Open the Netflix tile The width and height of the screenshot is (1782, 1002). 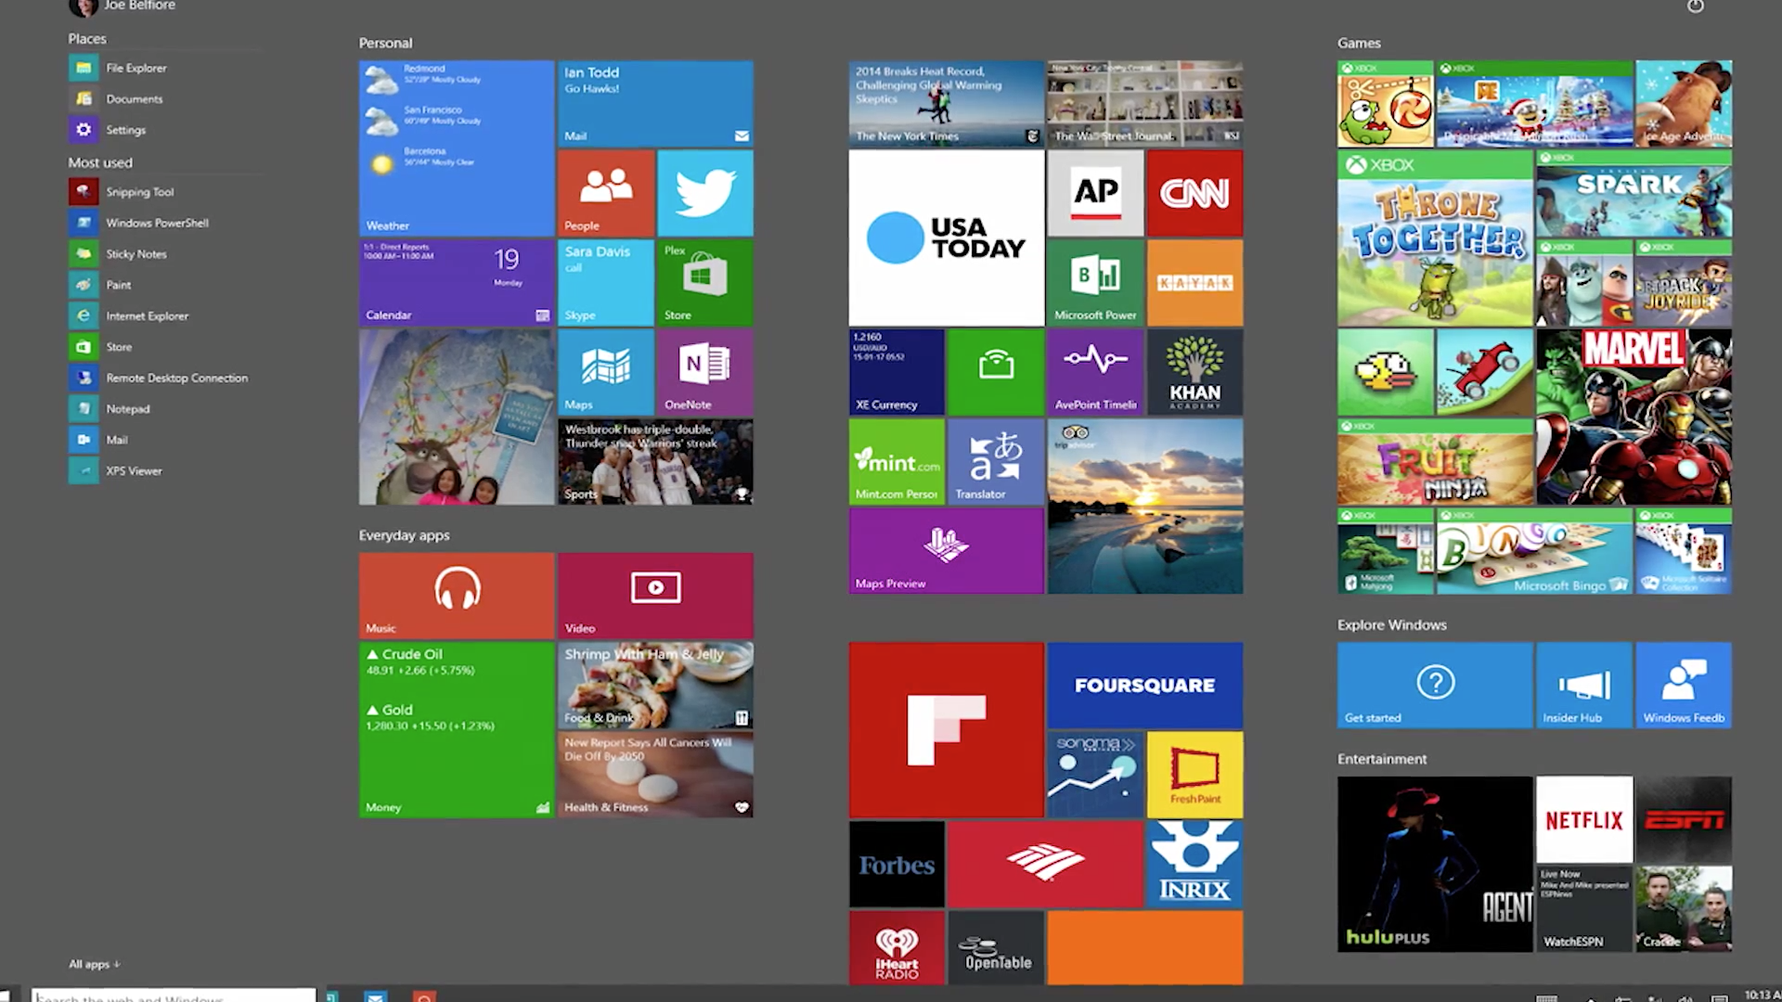coord(1583,819)
